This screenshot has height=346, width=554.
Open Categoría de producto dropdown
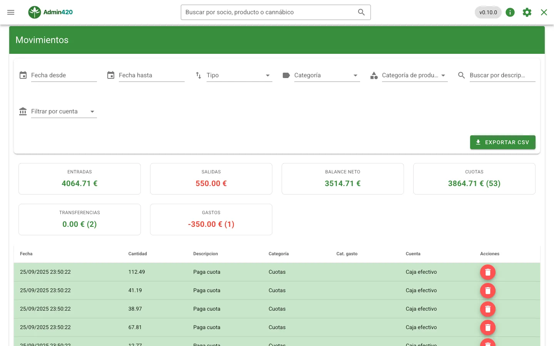pos(415,75)
